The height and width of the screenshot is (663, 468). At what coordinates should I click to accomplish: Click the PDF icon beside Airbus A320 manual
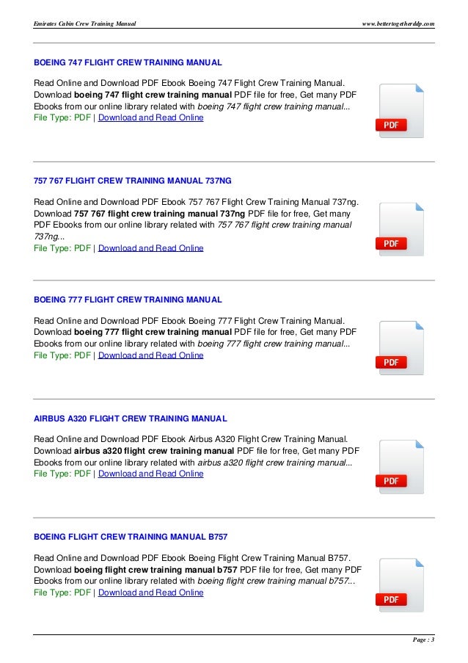point(400,467)
